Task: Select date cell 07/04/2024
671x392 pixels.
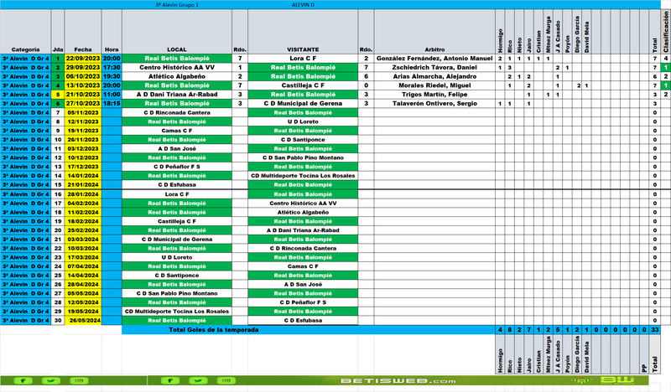Action: click(x=83, y=266)
